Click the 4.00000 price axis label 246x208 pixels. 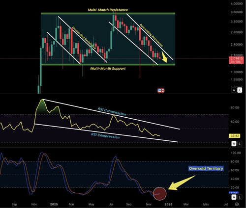click(x=237, y=3)
